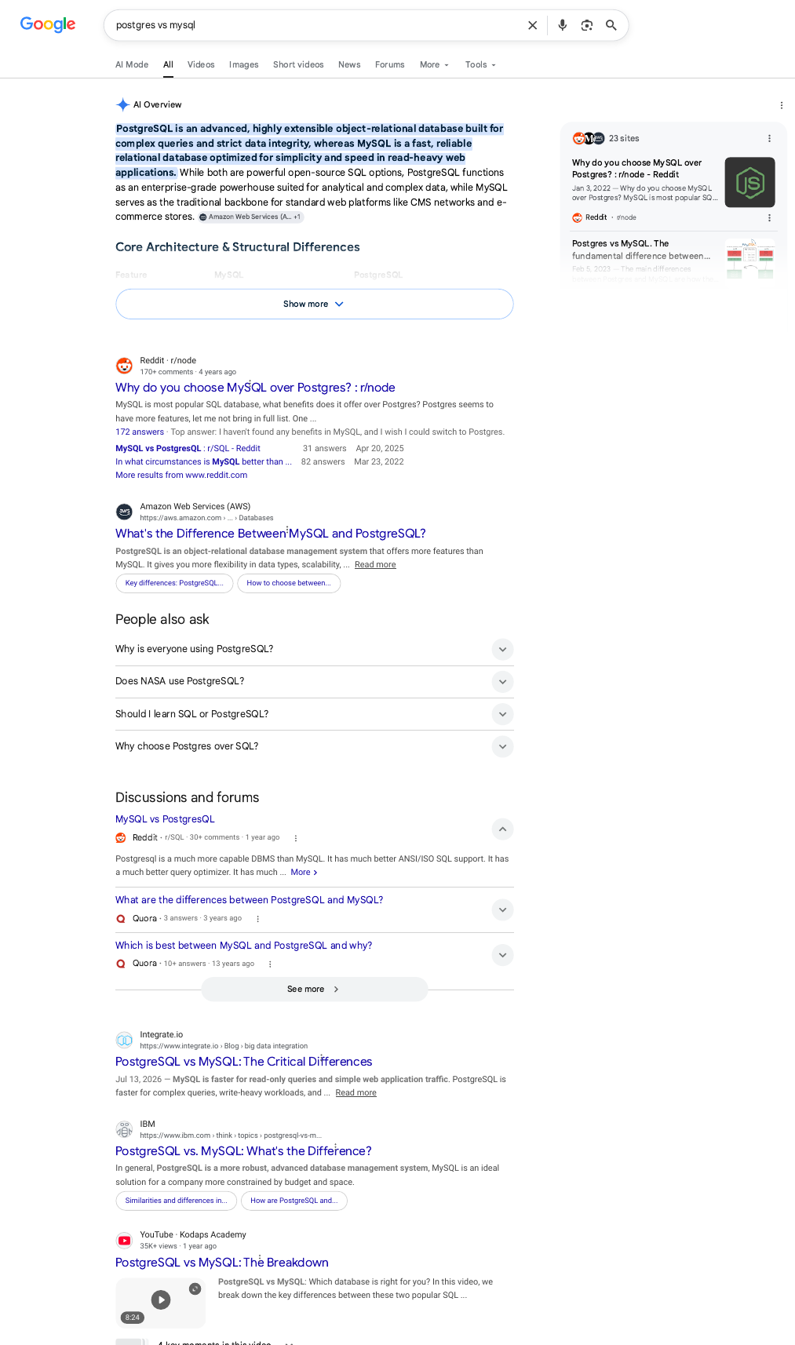795x1345 pixels.
Task: Open the Tools dropdown
Action: pyautogui.click(x=480, y=64)
